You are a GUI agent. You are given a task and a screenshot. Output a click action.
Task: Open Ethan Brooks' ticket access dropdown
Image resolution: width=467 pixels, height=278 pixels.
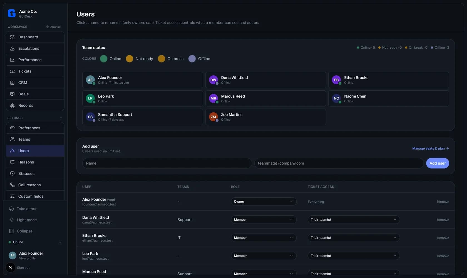[354, 238]
